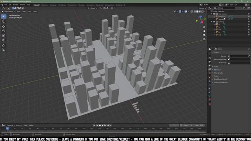Open the Playback menu in timeline
The width and height of the screenshot is (251, 141).
[11, 125]
